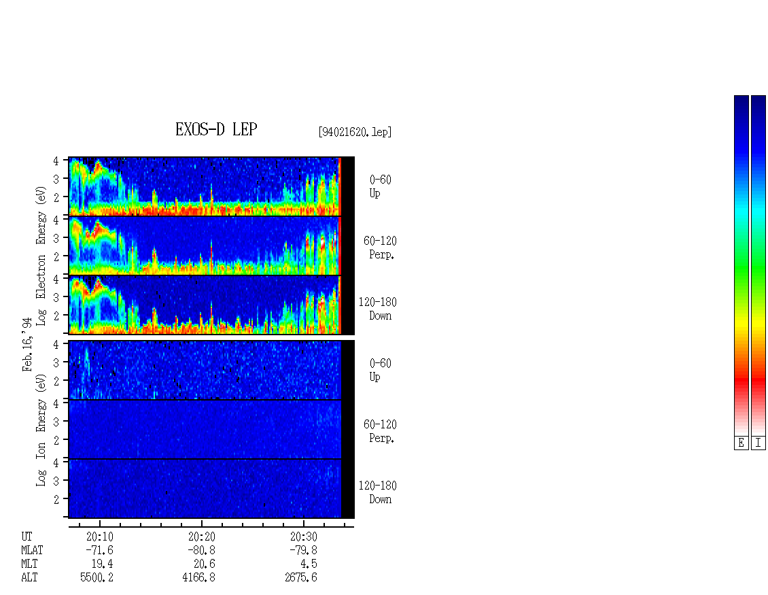This screenshot has height=595, width=768.
Task: Select the MLAT value -71.6
Action: pos(99,550)
